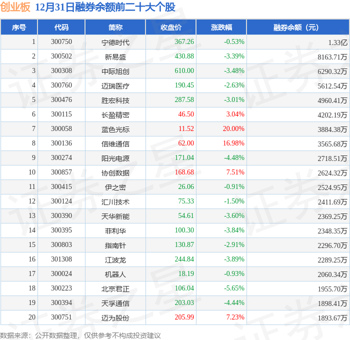Click closing price 11.52

(x=186, y=129)
